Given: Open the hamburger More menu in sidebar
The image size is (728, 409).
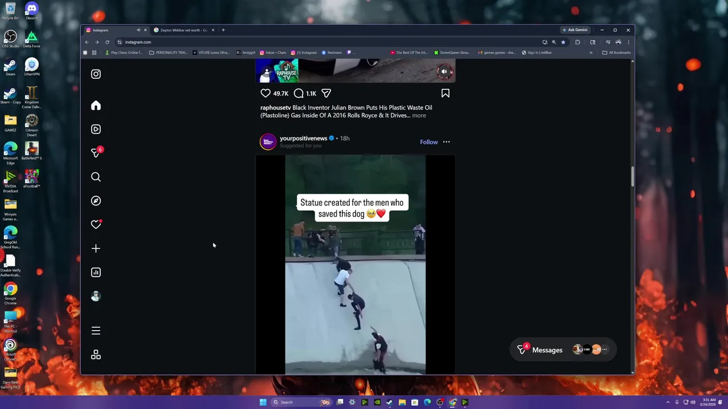Looking at the screenshot, I should pyautogui.click(x=96, y=331).
